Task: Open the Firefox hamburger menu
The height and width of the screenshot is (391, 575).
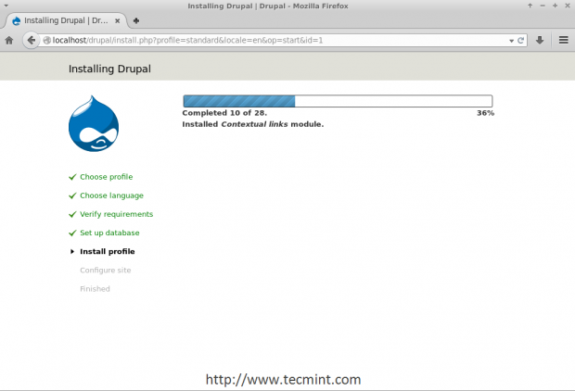Action: pos(564,40)
